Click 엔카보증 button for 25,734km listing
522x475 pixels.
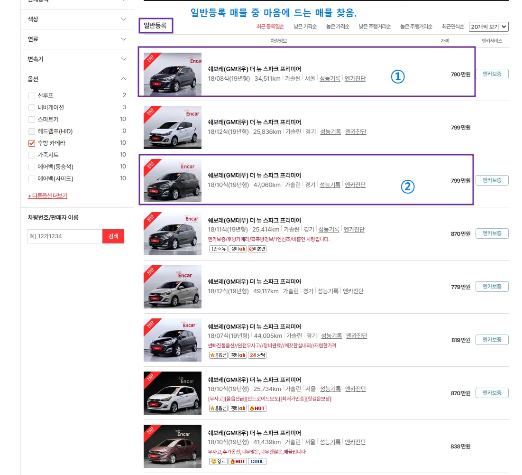[492, 393]
